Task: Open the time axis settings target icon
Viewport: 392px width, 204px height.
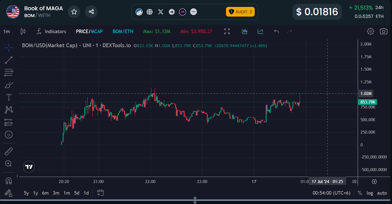Action: pyautogui.click(x=374, y=181)
